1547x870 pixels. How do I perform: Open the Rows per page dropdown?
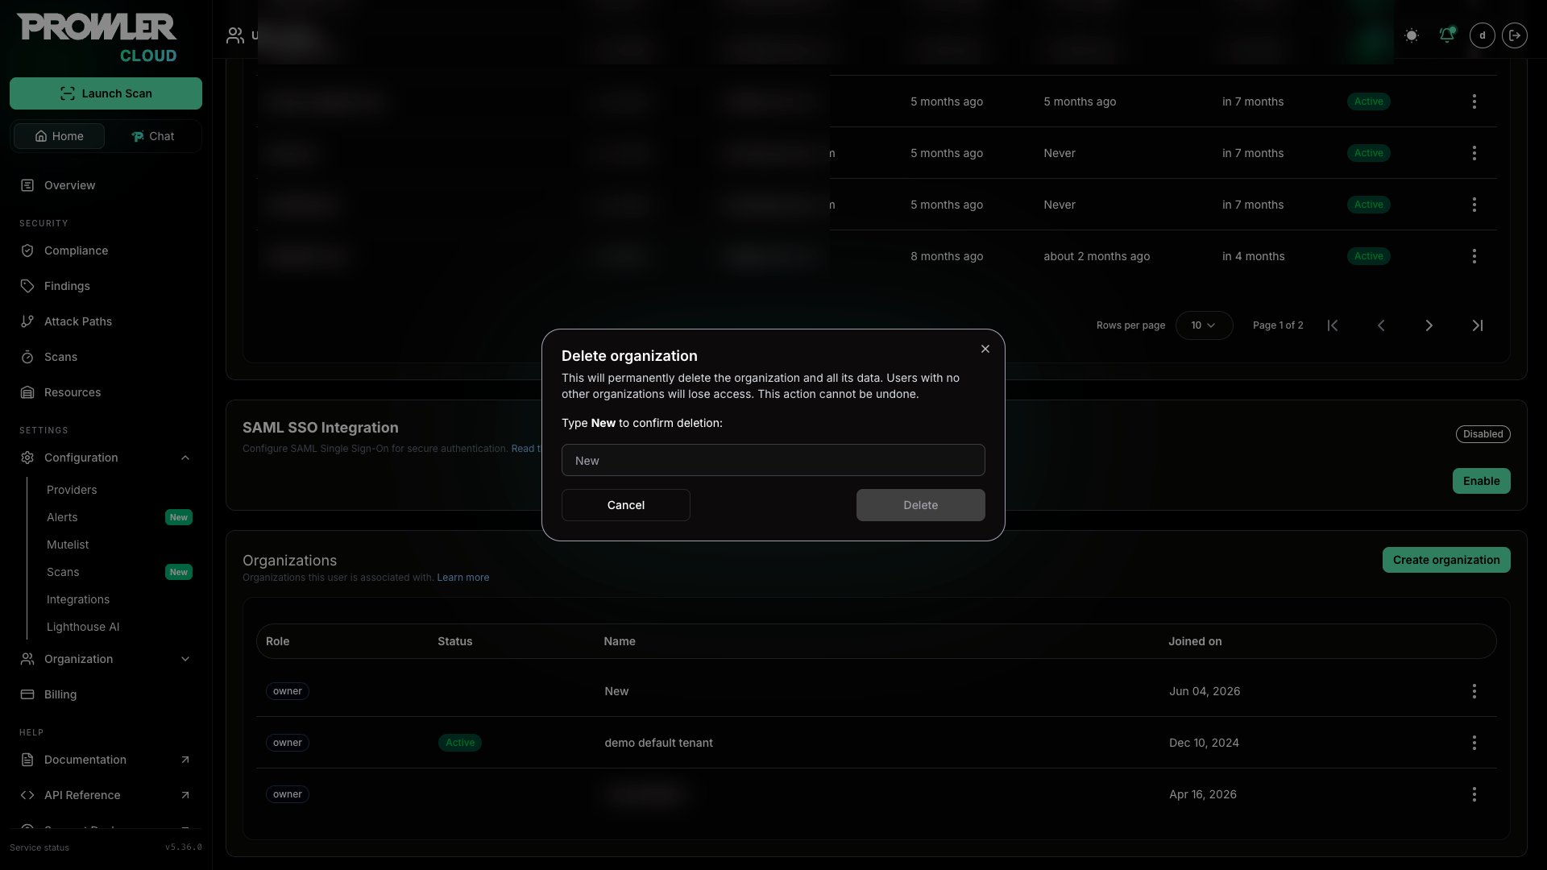[x=1204, y=325]
